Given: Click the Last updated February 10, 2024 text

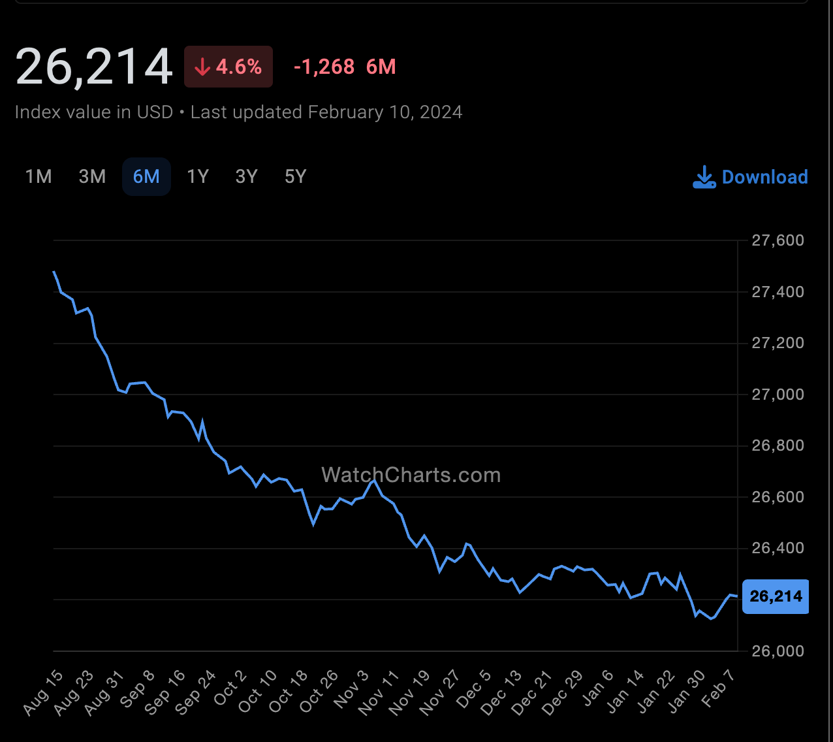Looking at the screenshot, I should (326, 112).
